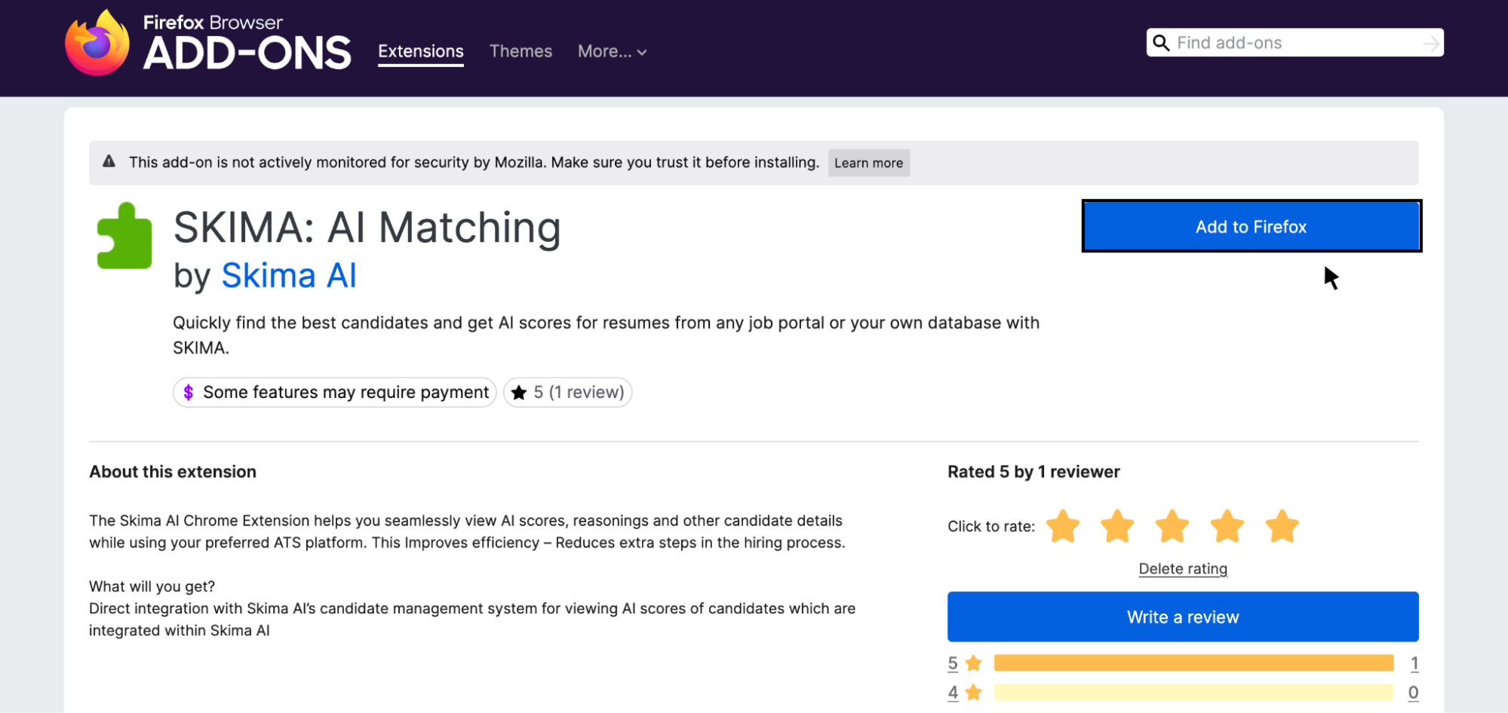1508x713 pixels.
Task: Focus the Find add-ons search field
Action: coord(1294,43)
